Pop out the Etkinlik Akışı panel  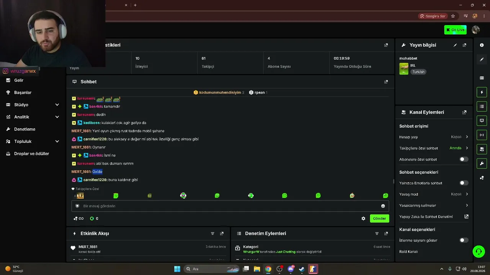click(x=222, y=233)
